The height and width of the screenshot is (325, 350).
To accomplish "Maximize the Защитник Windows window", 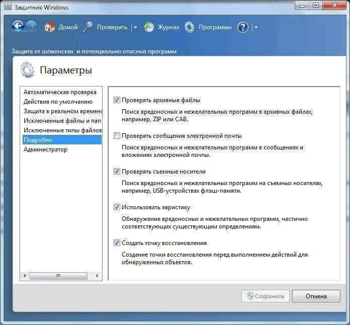I will click(x=316, y=6).
